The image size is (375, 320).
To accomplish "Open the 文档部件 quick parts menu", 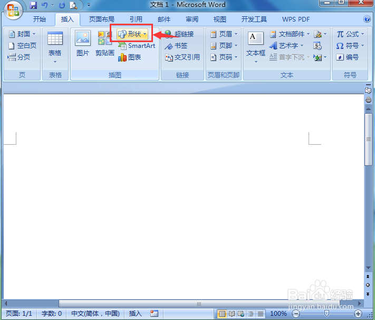I will (x=290, y=34).
